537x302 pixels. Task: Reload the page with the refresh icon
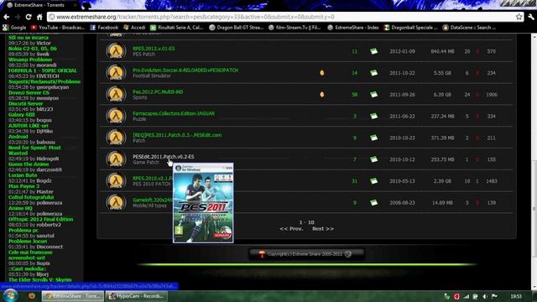click(x=29, y=17)
